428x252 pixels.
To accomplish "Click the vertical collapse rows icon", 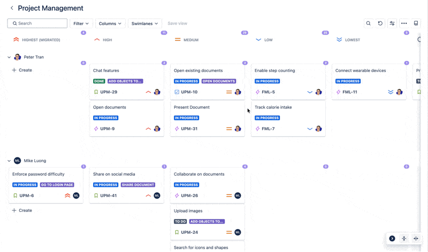I will (404, 239).
